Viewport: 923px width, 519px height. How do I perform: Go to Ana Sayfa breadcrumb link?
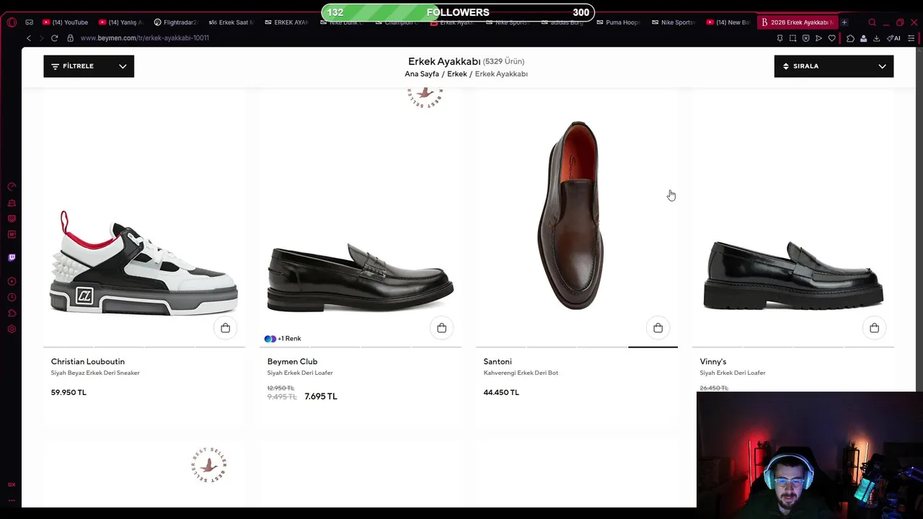(x=422, y=74)
